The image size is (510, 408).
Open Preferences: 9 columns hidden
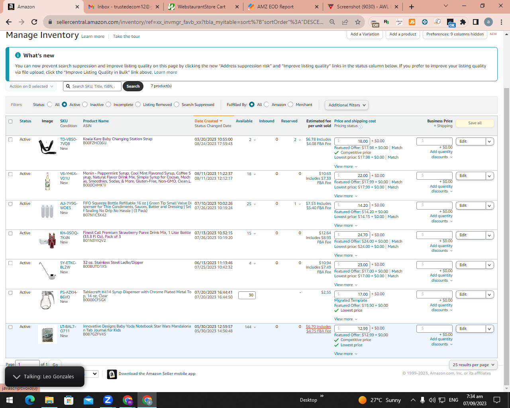pyautogui.click(x=455, y=34)
